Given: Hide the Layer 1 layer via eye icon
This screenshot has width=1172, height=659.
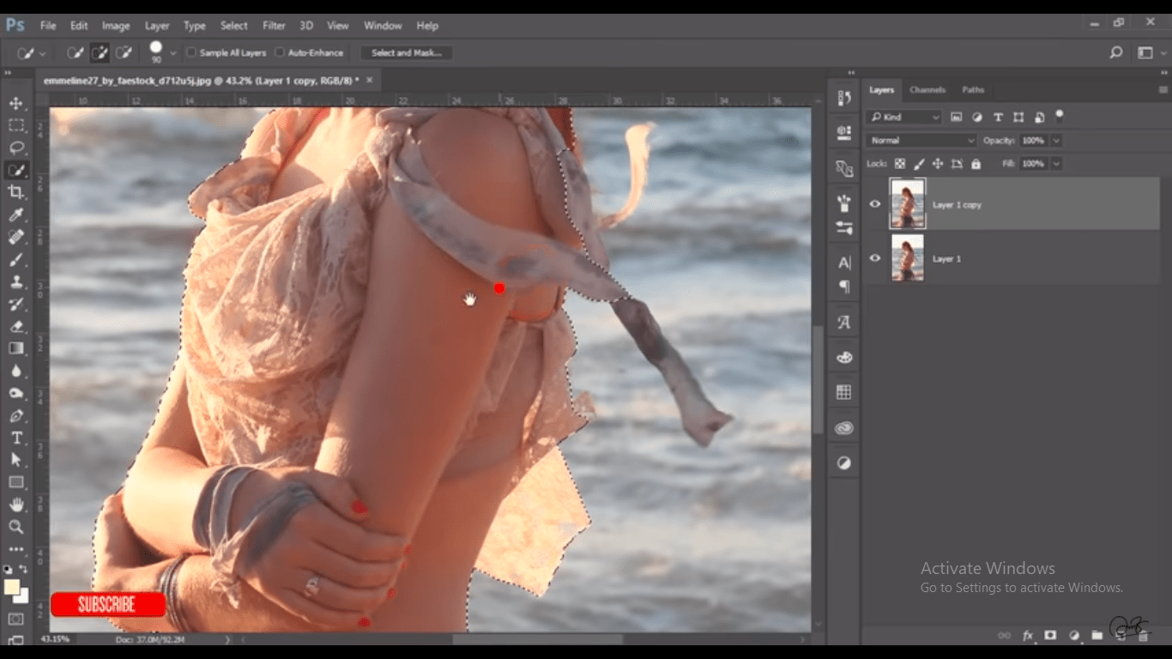Looking at the screenshot, I should 875,258.
